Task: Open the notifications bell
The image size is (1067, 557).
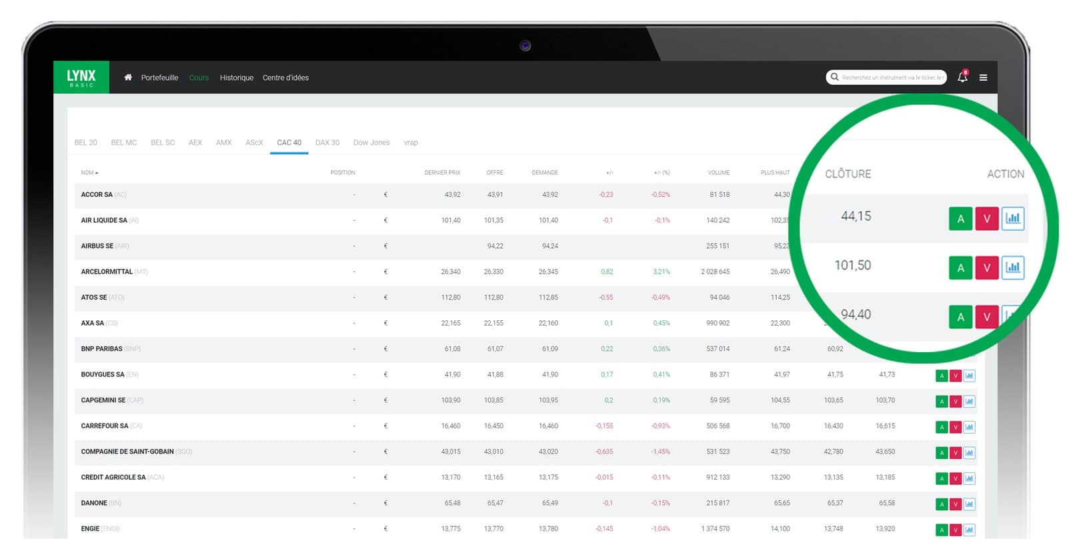Action: pyautogui.click(x=962, y=77)
